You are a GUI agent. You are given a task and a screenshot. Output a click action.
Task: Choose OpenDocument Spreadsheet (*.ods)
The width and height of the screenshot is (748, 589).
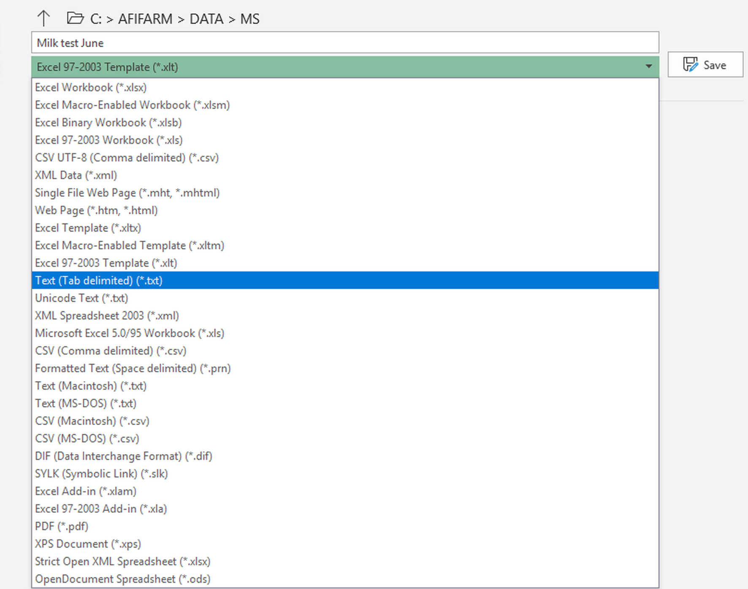click(x=122, y=579)
